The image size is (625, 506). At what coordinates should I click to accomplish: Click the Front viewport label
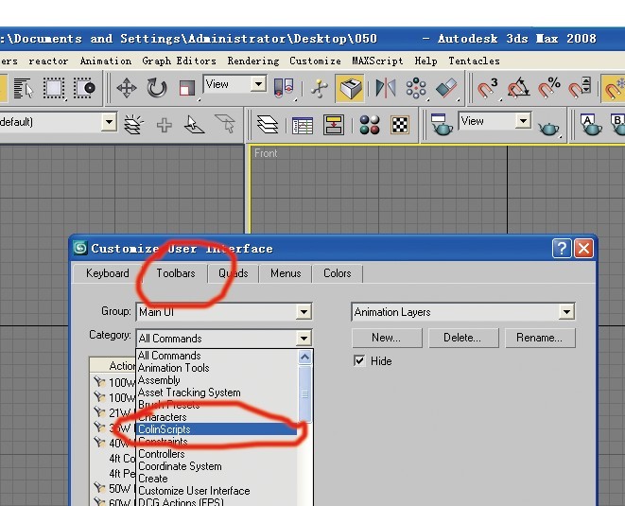pos(266,153)
